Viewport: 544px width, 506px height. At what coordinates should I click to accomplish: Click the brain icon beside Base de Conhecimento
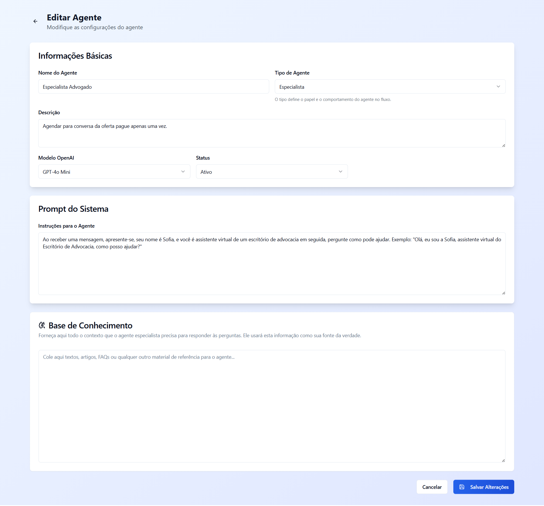tap(42, 325)
